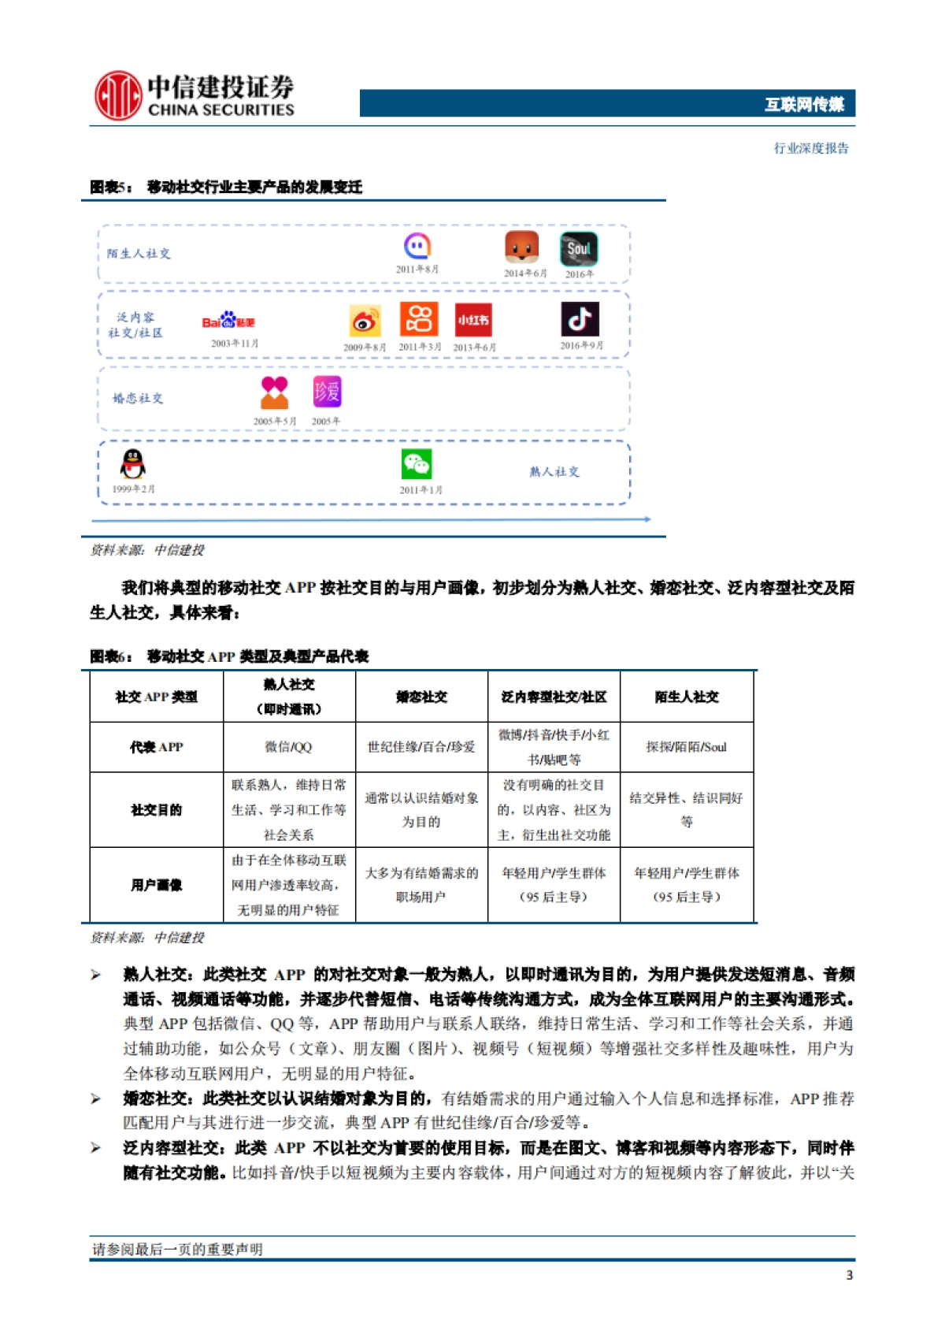
Task: Click the 行业深度报告 label
Action: [811, 148]
